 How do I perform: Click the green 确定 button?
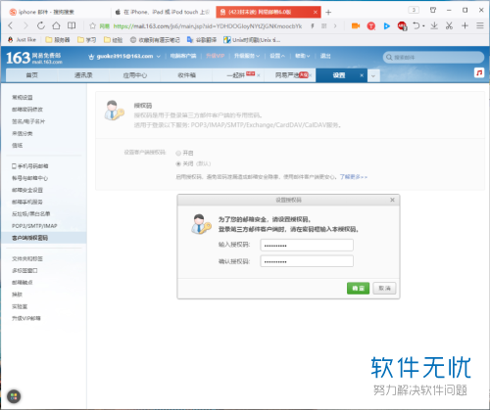(x=358, y=288)
